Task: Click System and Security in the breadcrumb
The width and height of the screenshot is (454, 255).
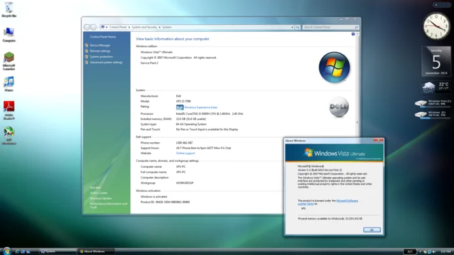Action: pos(144,27)
